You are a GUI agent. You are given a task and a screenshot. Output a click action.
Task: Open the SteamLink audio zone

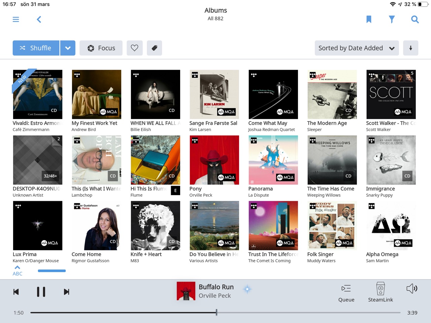pos(380,292)
